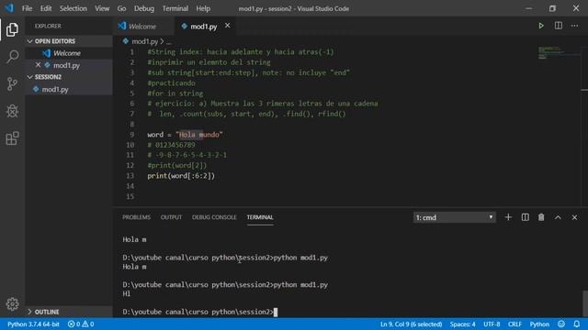588x330 pixels.
Task: Click Ln 9, Col 9 cursor position
Action: coord(411,324)
